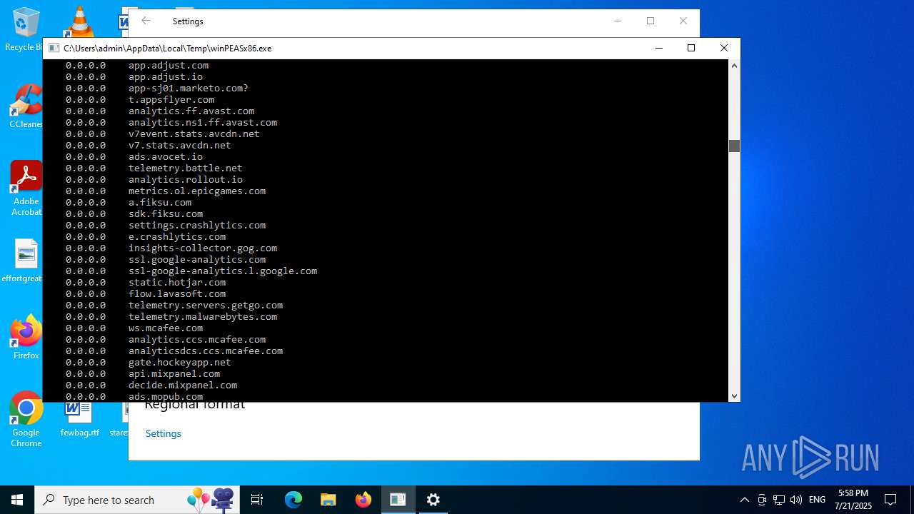Close the winPEASx86.exe console window

(x=724, y=48)
